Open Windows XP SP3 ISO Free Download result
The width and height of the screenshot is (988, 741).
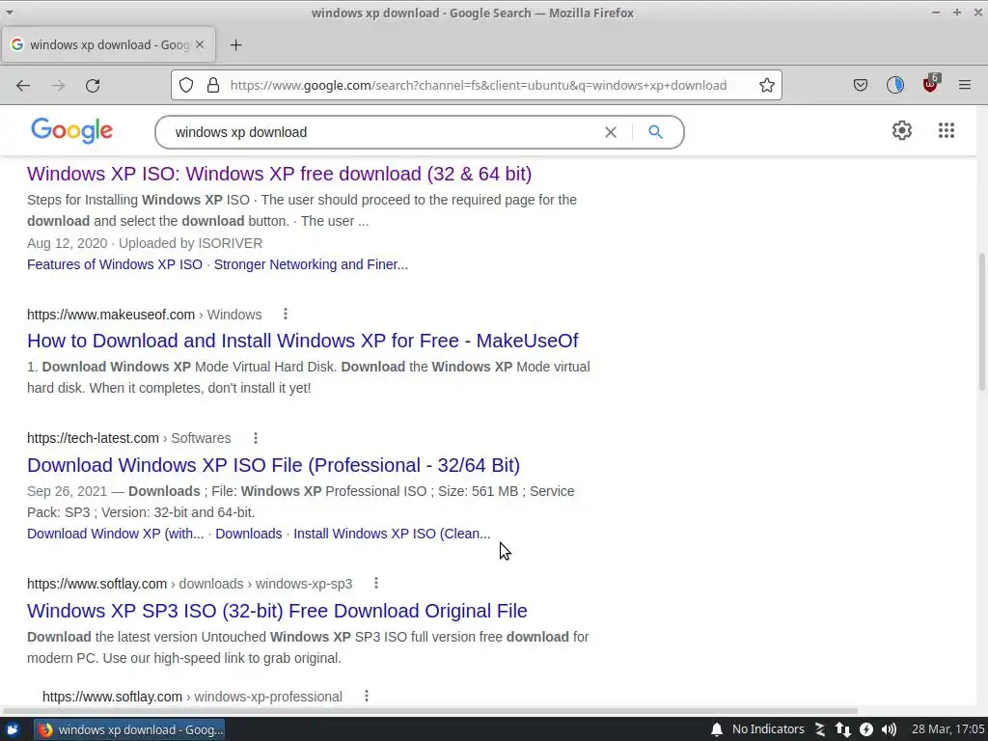pos(277,611)
